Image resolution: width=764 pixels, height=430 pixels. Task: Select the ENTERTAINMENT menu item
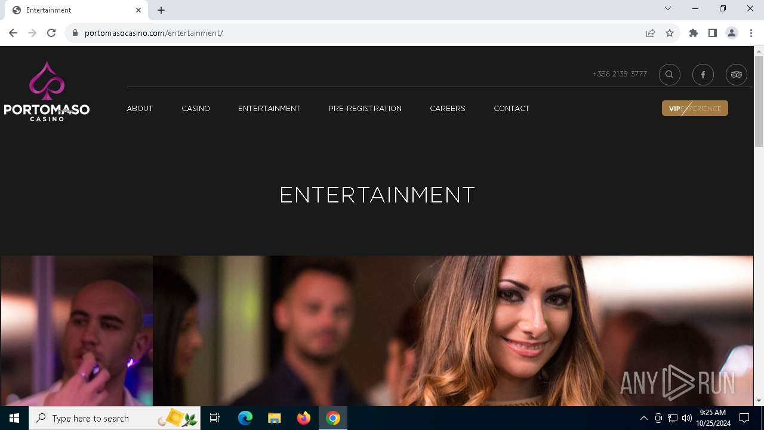pyautogui.click(x=269, y=109)
